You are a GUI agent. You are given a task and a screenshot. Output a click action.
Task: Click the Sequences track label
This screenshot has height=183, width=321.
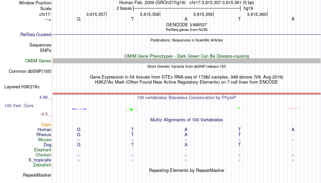tap(40, 45)
